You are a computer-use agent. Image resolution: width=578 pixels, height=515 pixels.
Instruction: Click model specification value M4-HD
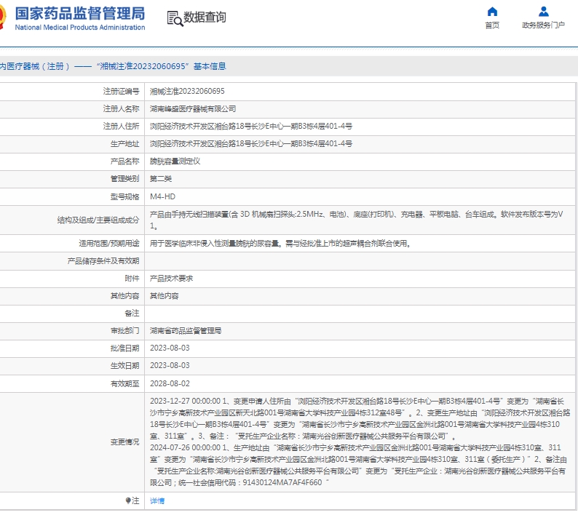(162, 196)
